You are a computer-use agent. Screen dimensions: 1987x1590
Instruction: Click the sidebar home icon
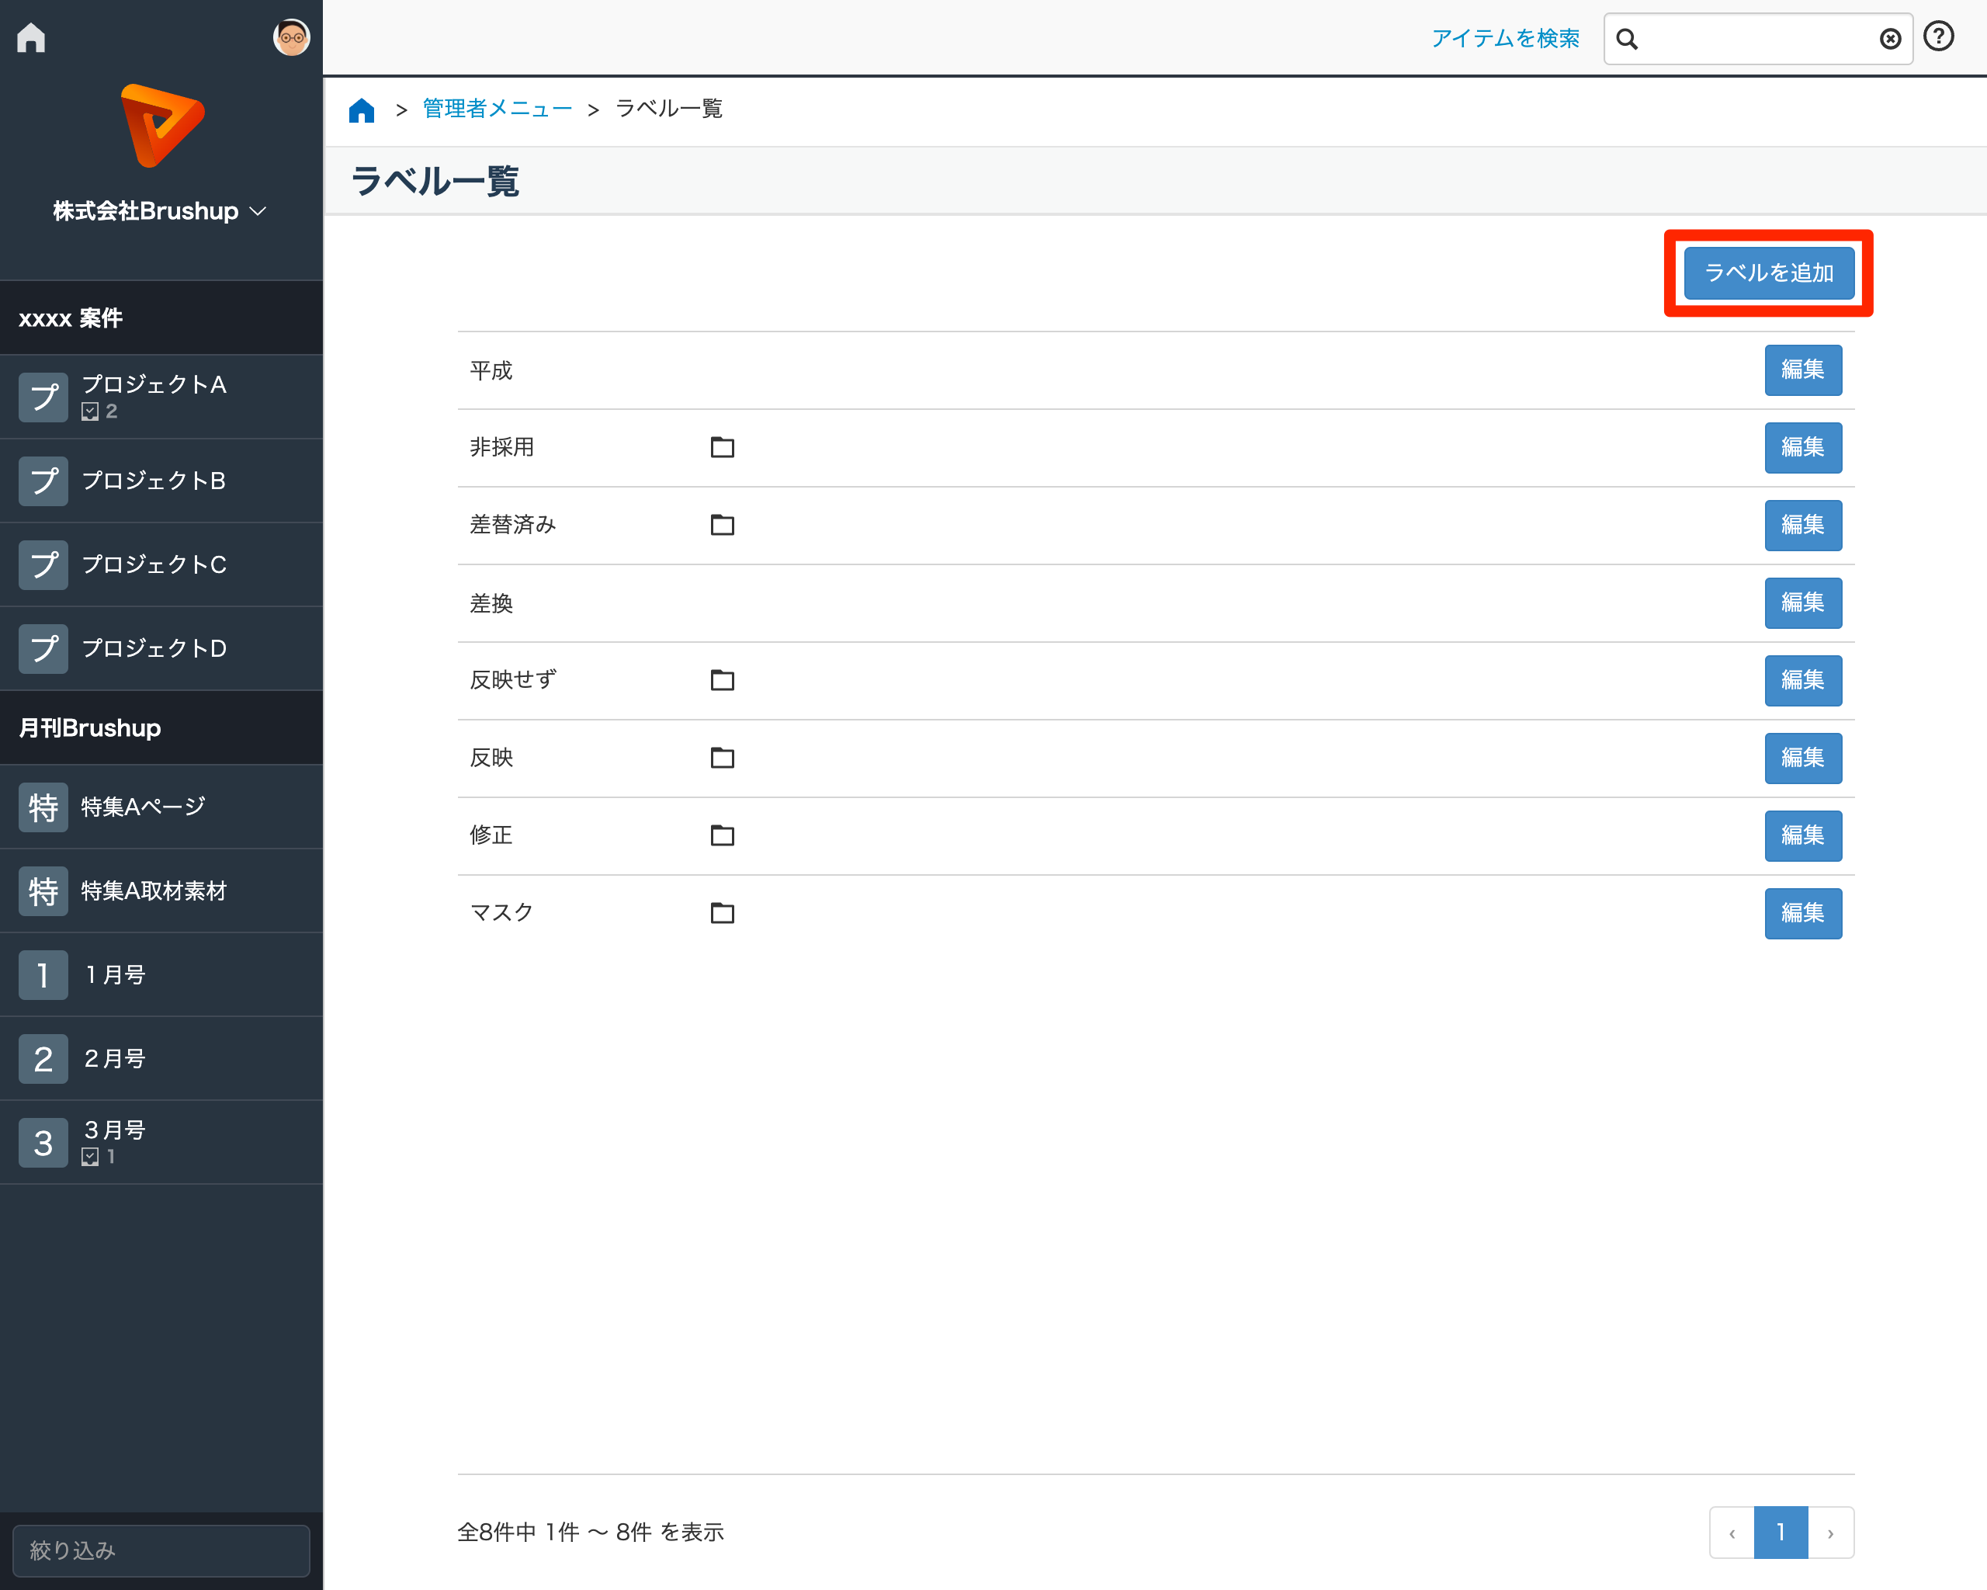(31, 38)
